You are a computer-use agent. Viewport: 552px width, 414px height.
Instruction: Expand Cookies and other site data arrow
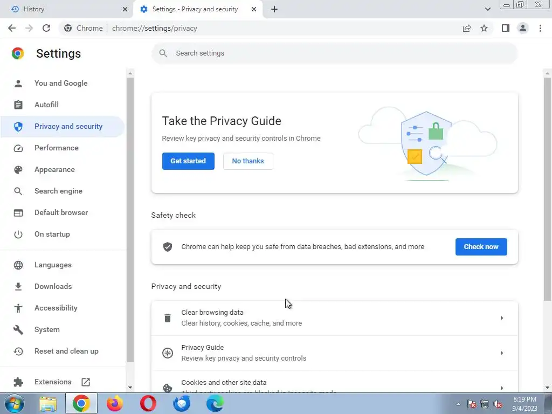pos(502,388)
